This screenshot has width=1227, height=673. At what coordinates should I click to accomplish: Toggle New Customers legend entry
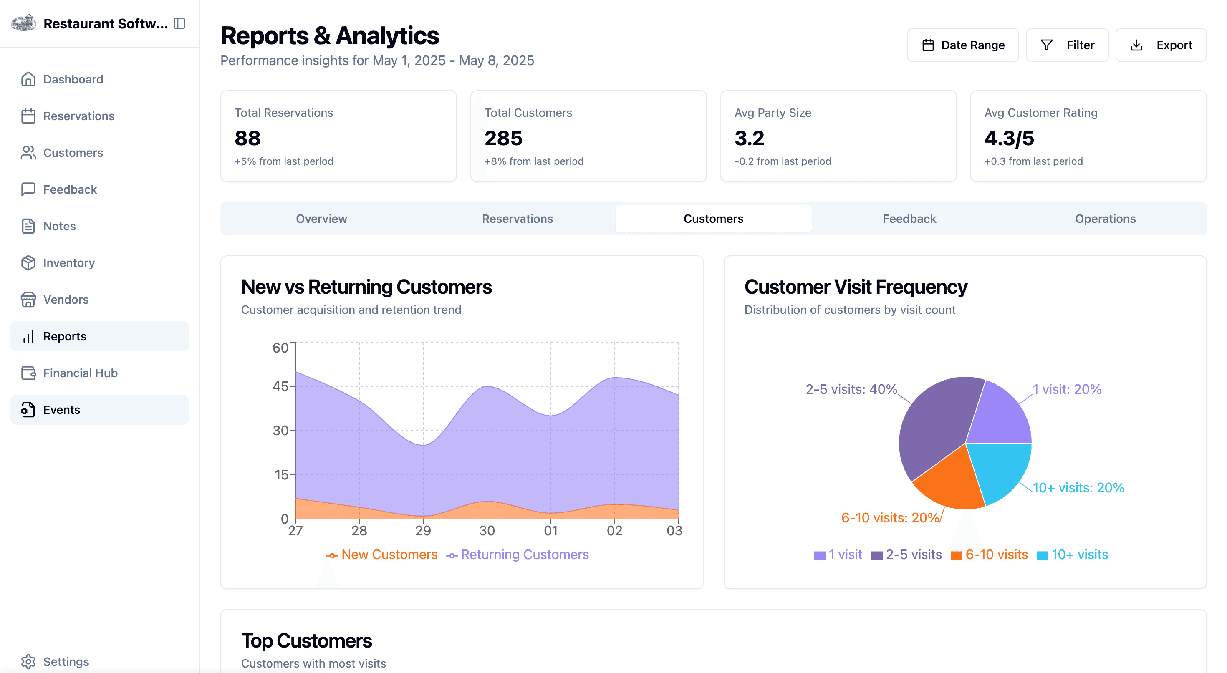(381, 555)
